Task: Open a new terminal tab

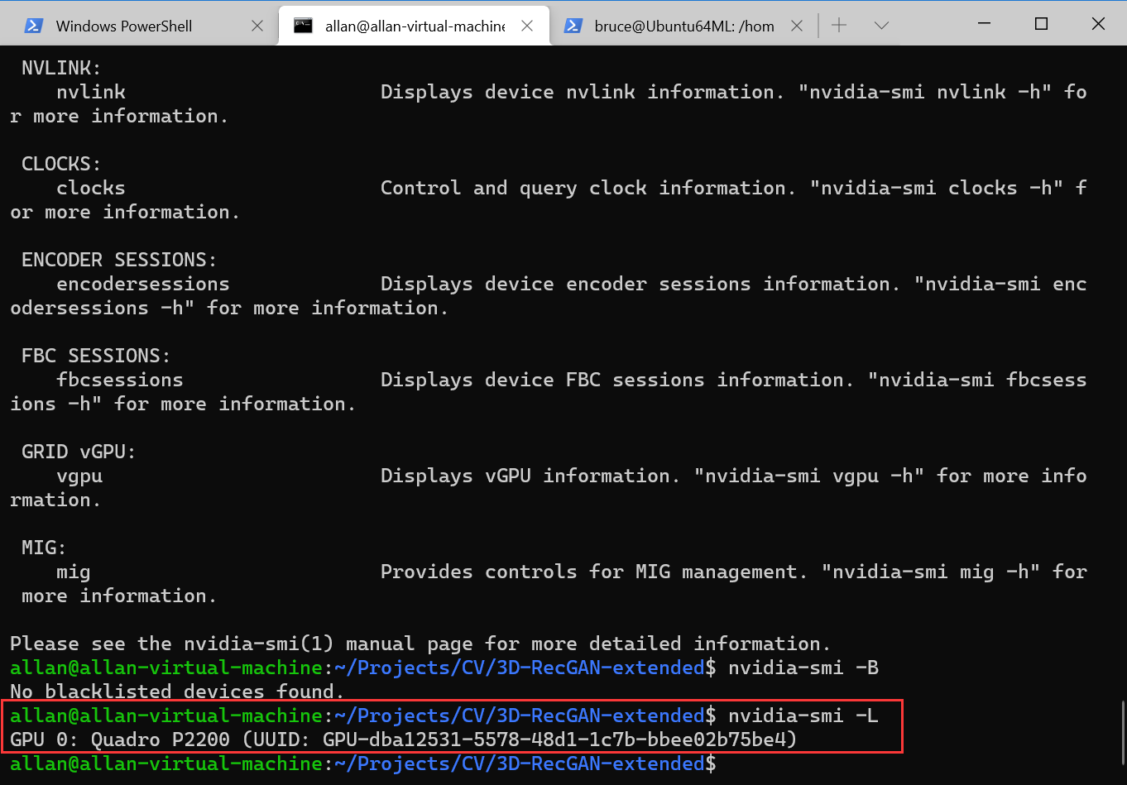Action: point(839,26)
